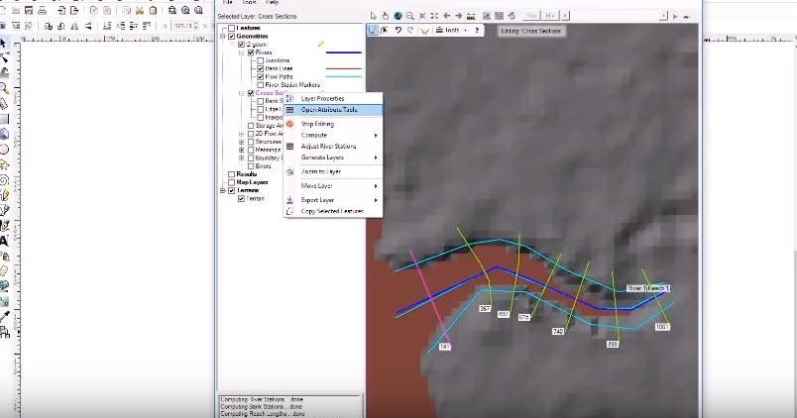
Task: Click the animation play arrow in RAS Mapper
Action: point(675,16)
